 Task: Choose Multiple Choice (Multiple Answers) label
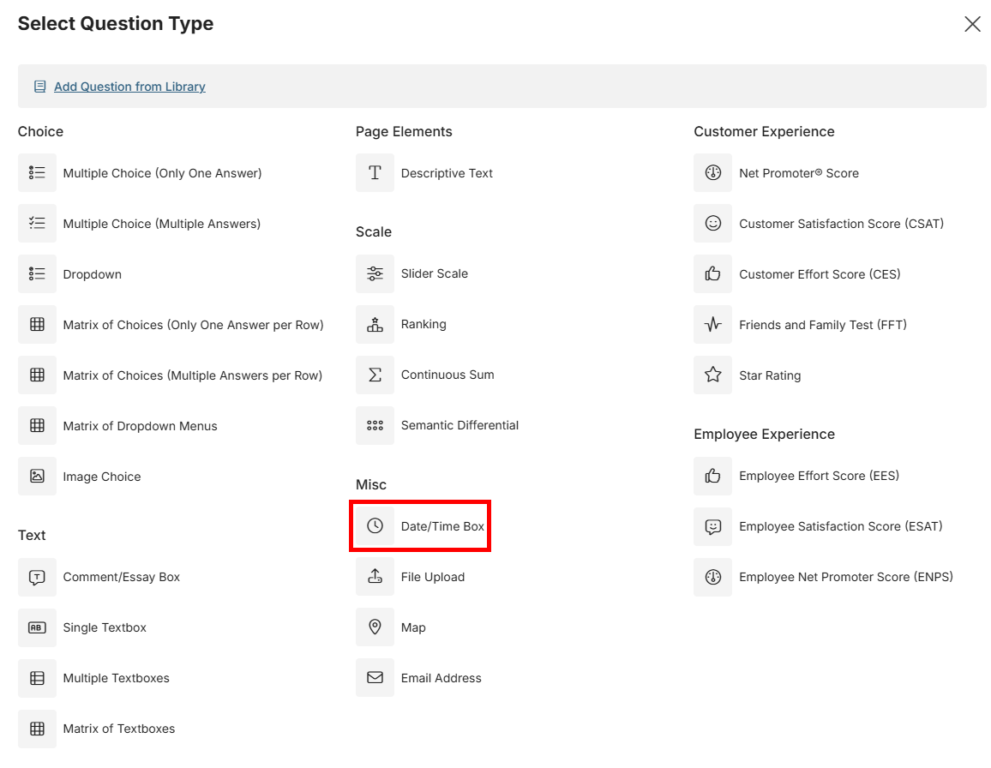162,224
